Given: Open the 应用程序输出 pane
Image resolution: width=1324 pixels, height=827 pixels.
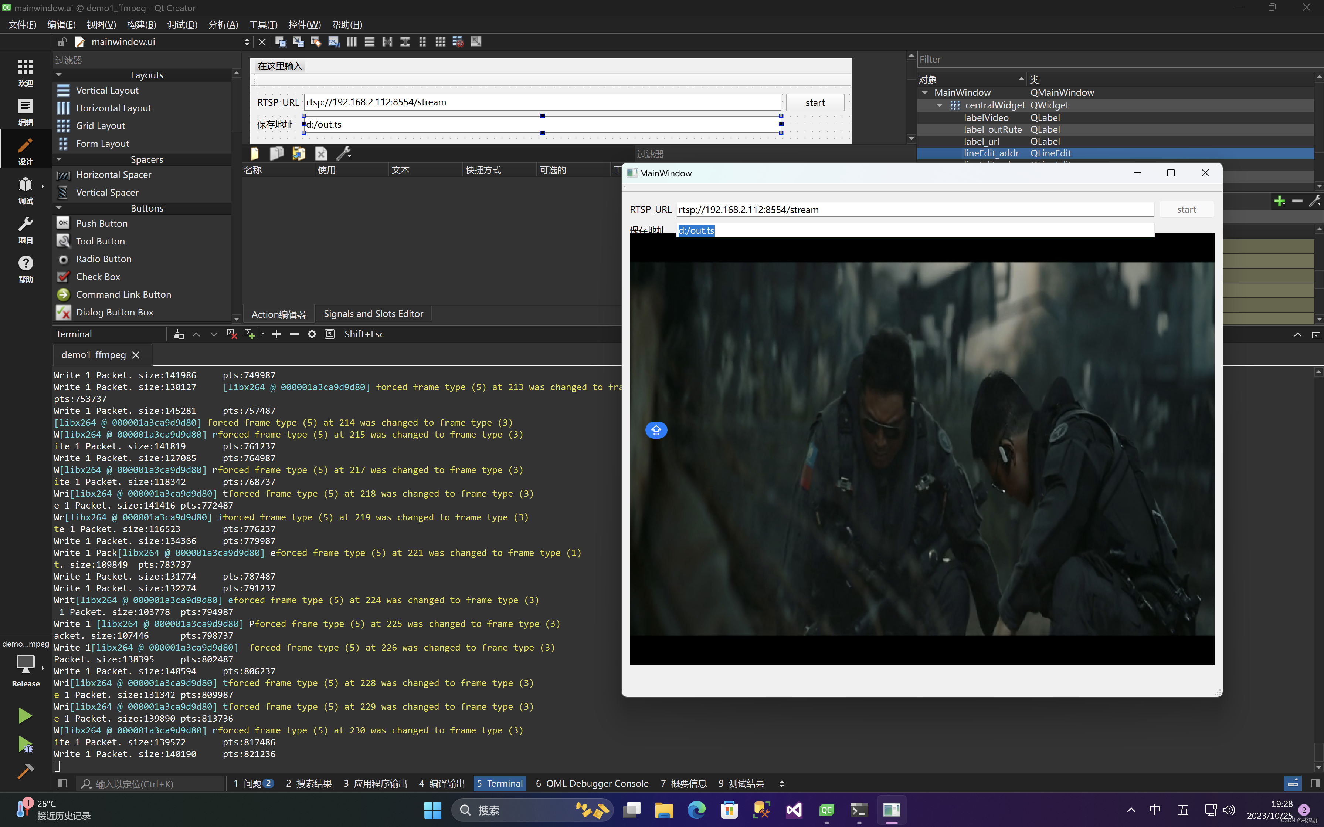Looking at the screenshot, I should click(x=375, y=783).
